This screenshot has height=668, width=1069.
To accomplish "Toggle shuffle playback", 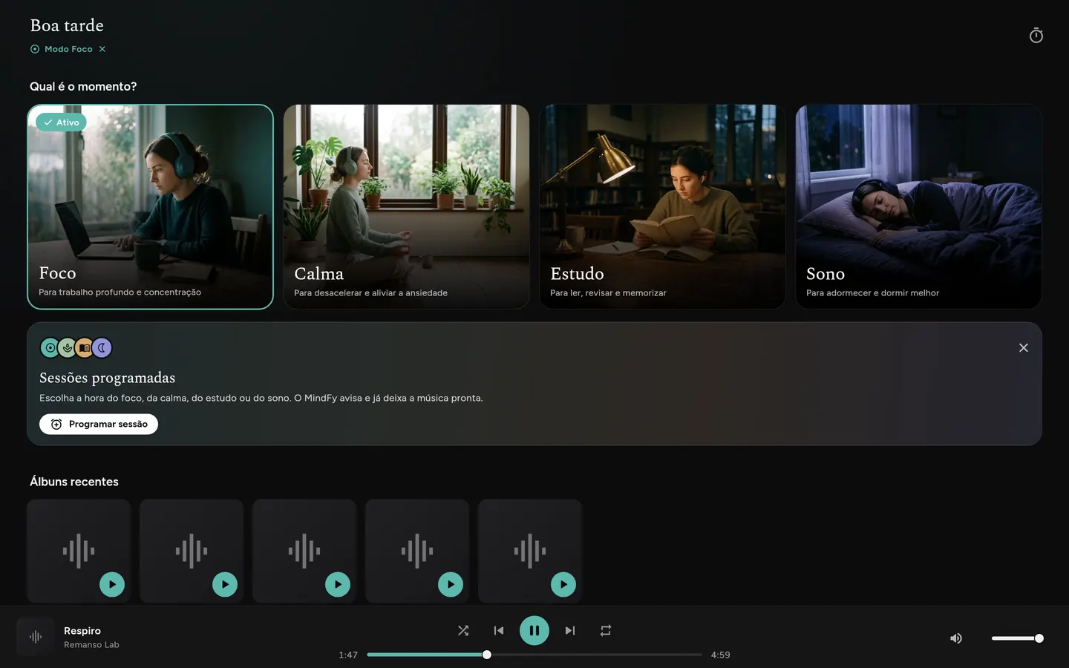I will (463, 630).
